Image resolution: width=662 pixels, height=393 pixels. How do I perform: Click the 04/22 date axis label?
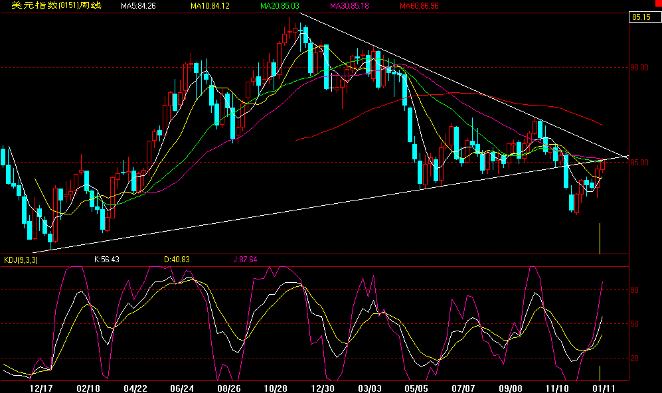(x=135, y=388)
